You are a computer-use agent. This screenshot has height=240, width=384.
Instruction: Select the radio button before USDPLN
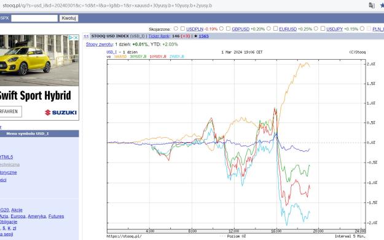(x=176, y=29)
